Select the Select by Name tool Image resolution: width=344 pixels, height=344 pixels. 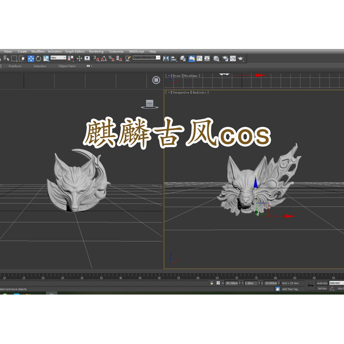[x=6, y=58]
